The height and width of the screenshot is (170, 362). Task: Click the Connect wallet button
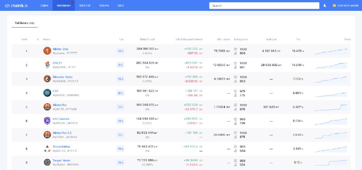click(346, 5)
